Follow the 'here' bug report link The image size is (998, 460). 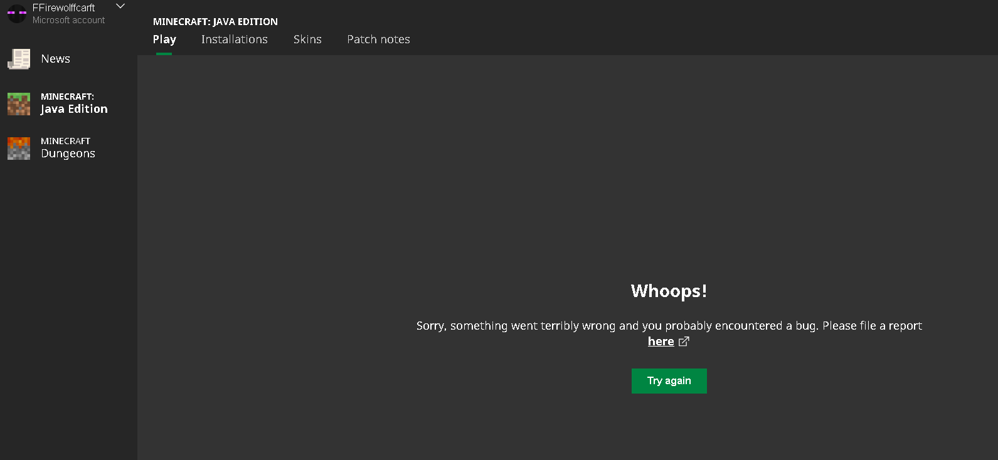click(661, 342)
